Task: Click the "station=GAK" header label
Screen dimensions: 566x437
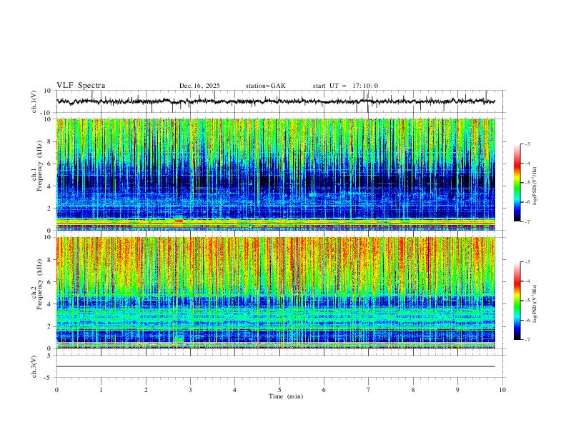Action: tap(265, 86)
